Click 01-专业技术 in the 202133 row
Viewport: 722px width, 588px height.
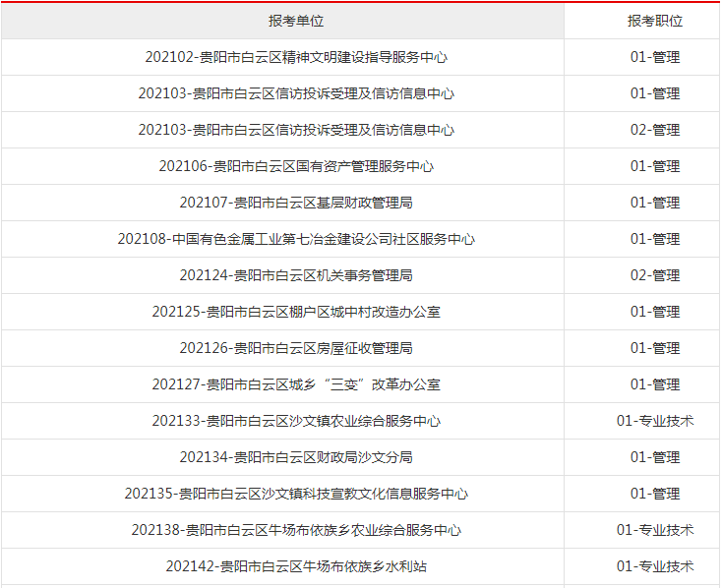655,421
